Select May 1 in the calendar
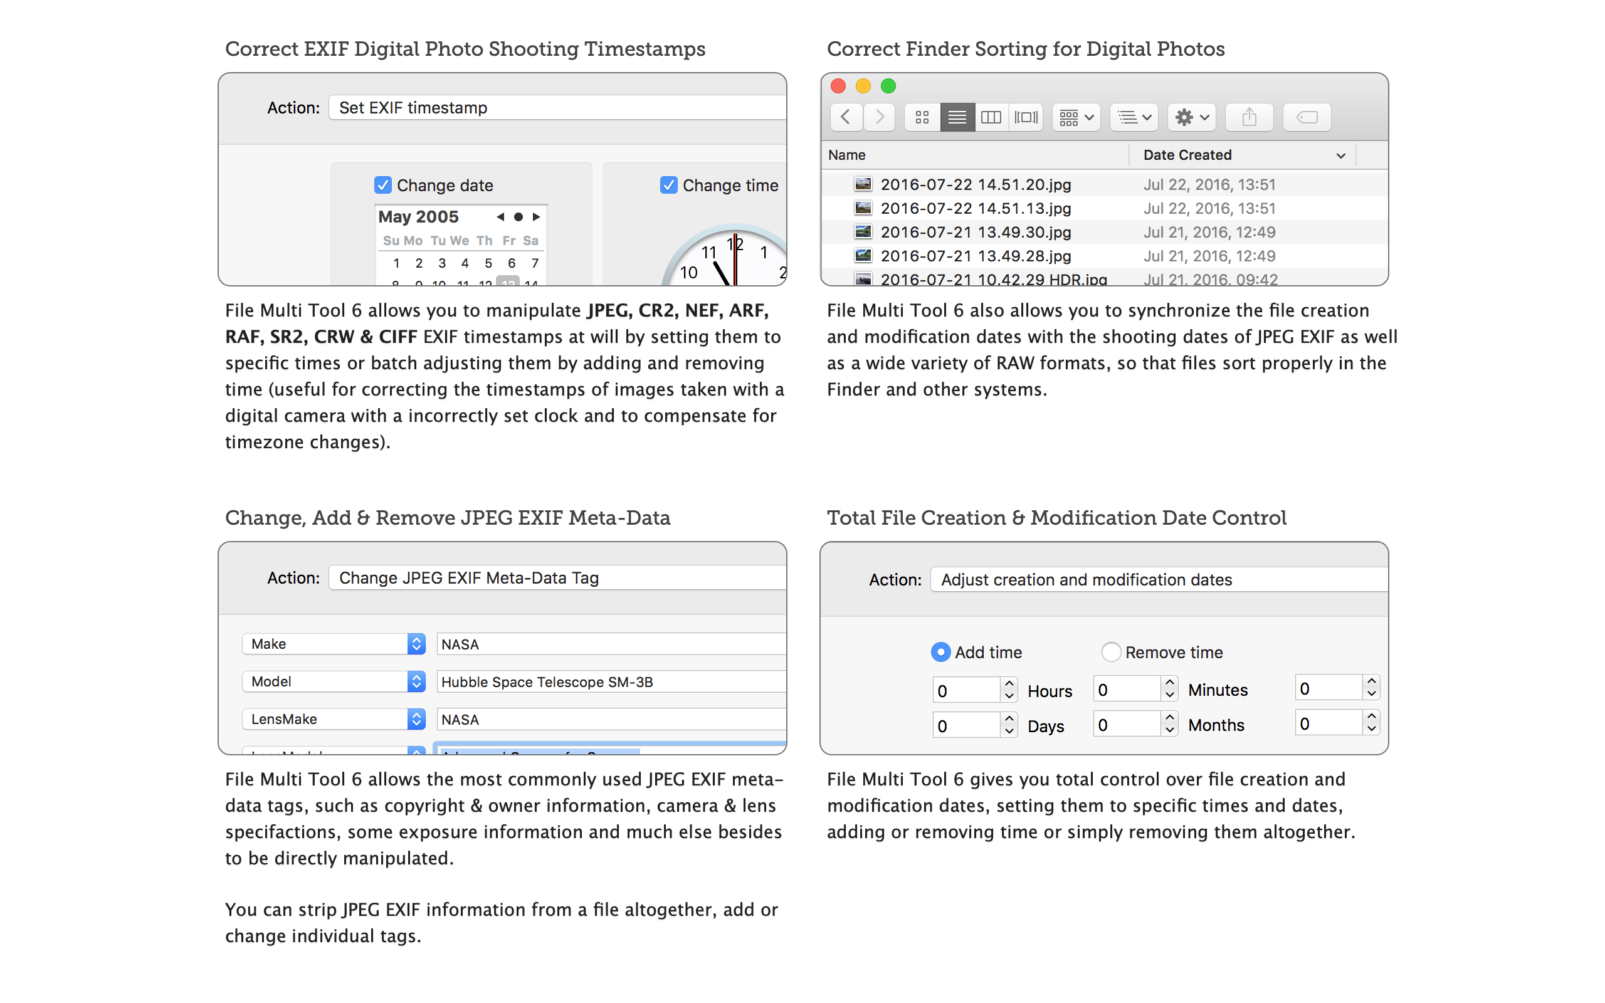This screenshot has width=1605, height=1003. pyautogui.click(x=396, y=263)
